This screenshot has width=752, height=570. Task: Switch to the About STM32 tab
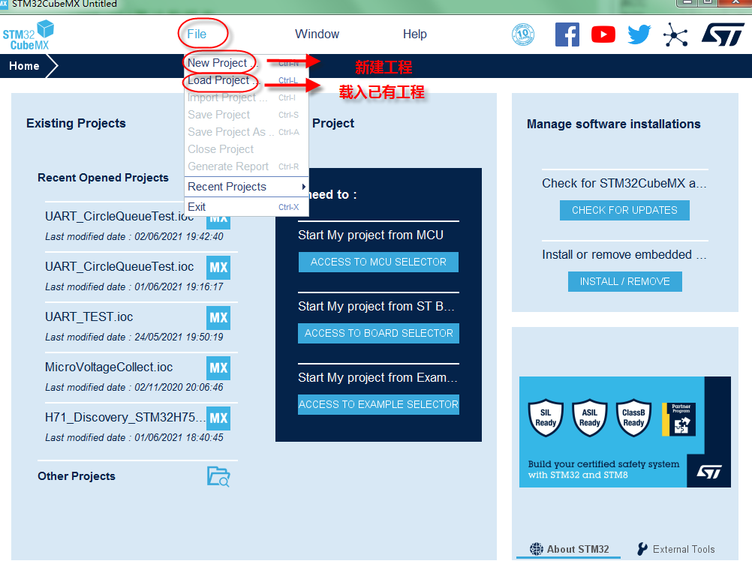pyautogui.click(x=569, y=549)
